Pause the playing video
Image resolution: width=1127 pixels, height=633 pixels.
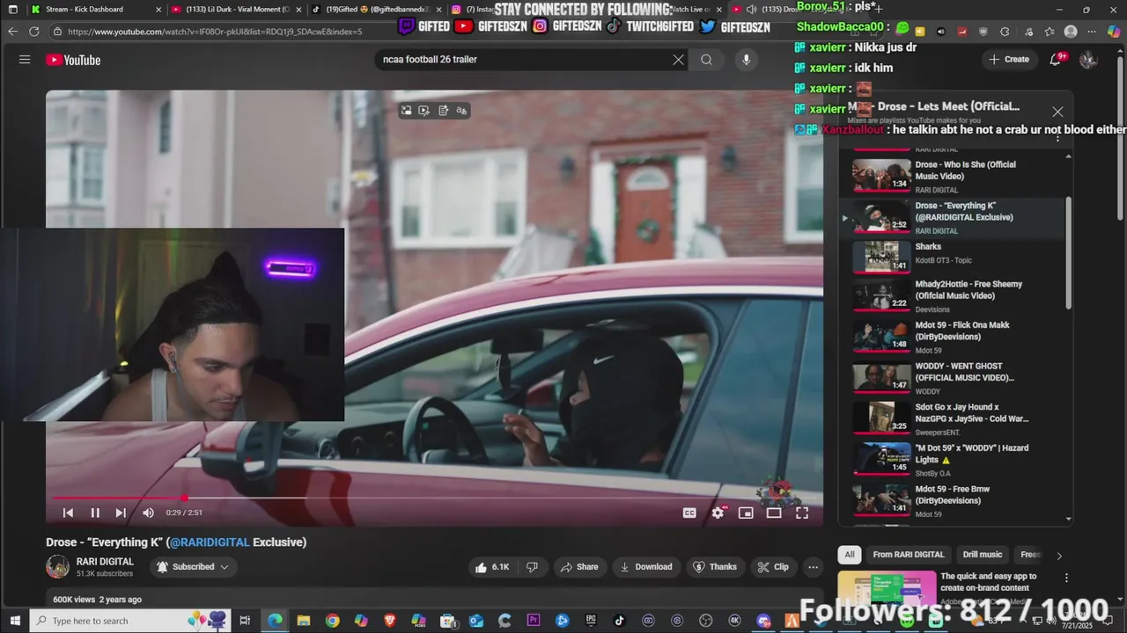click(95, 513)
